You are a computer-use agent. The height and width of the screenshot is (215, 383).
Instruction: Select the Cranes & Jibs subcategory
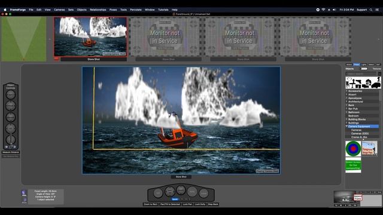tap(359, 137)
